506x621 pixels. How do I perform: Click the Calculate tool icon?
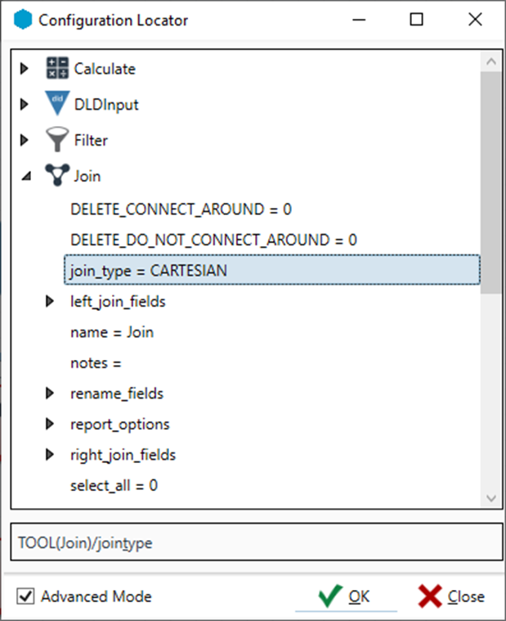(x=56, y=69)
